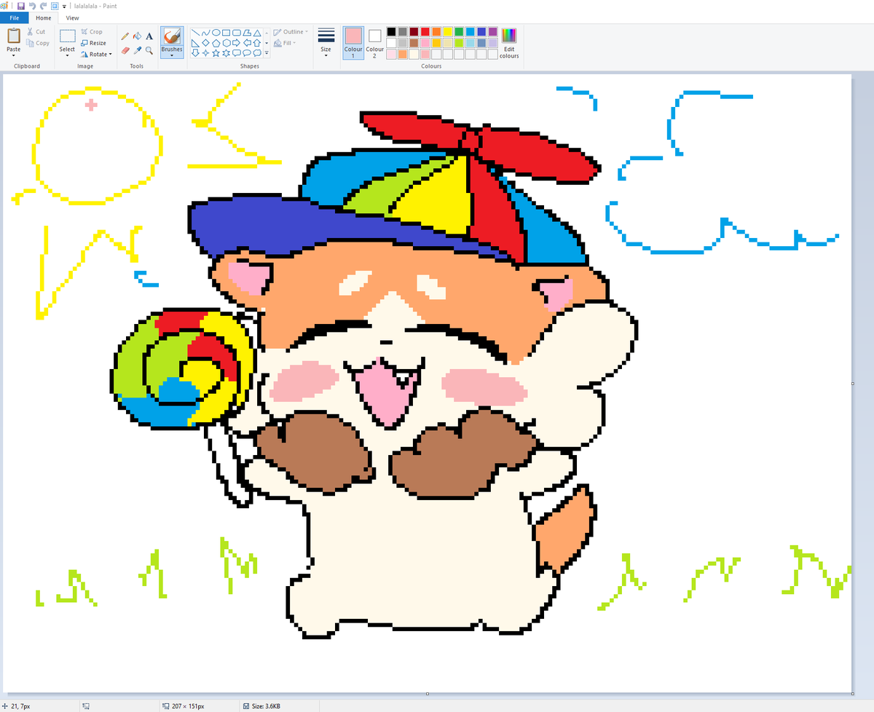Pick the lime colour swatch
874x712 pixels.
[459, 43]
